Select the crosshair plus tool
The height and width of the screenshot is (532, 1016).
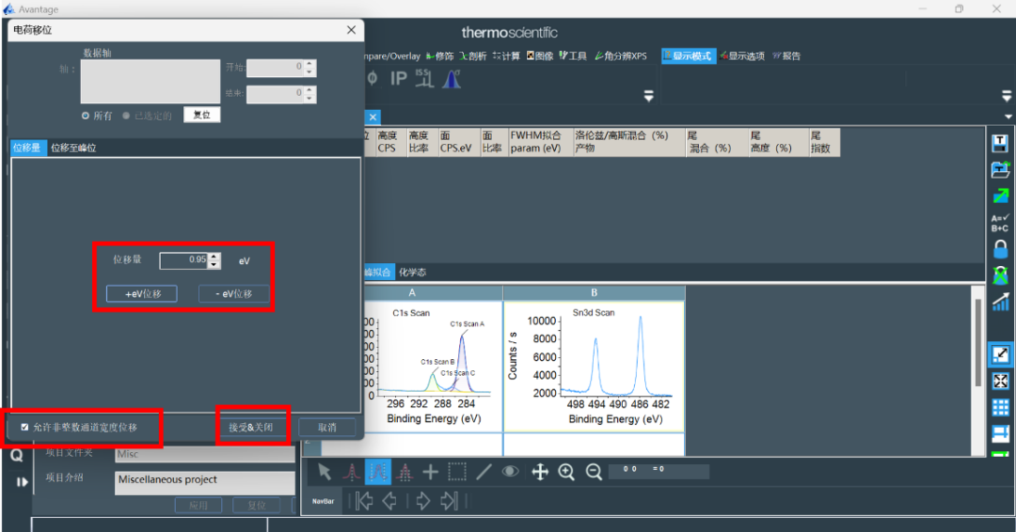click(430, 472)
